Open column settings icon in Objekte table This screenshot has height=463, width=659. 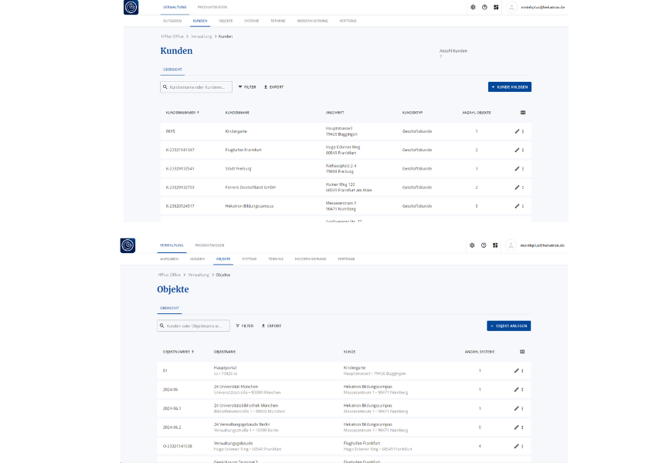(x=523, y=351)
